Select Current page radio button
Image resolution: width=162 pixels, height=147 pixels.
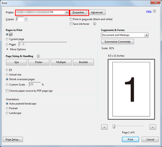[7, 39]
